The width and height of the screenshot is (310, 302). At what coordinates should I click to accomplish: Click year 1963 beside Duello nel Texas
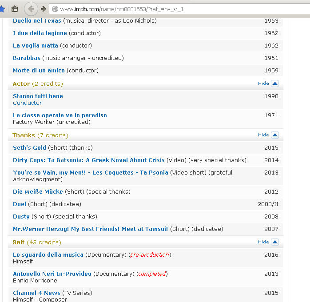click(x=271, y=21)
